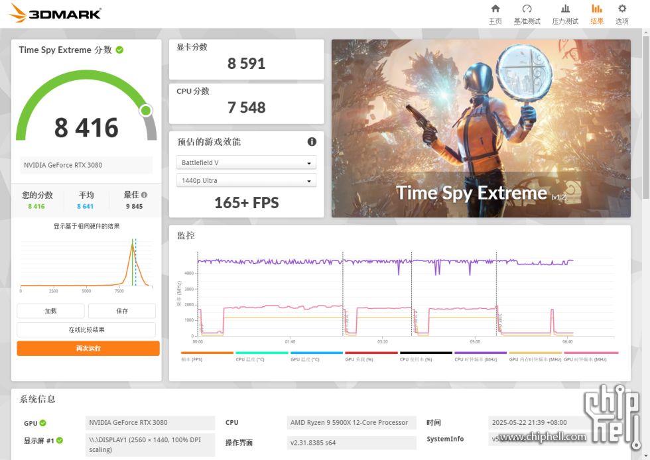Click the green validation check beside Time Spy Extreme 分数

tap(119, 50)
